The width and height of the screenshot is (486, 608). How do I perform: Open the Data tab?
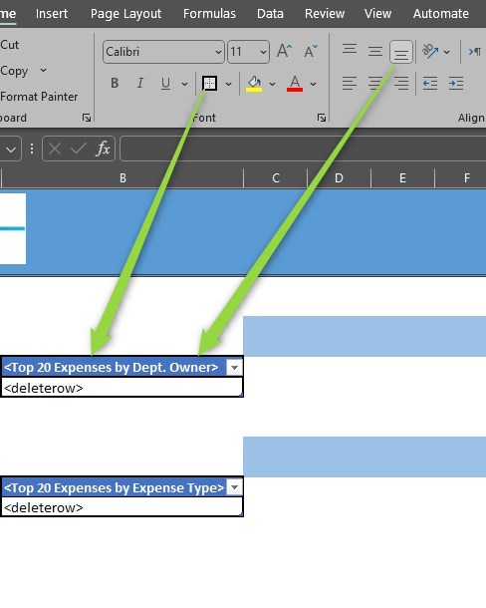pos(270,14)
